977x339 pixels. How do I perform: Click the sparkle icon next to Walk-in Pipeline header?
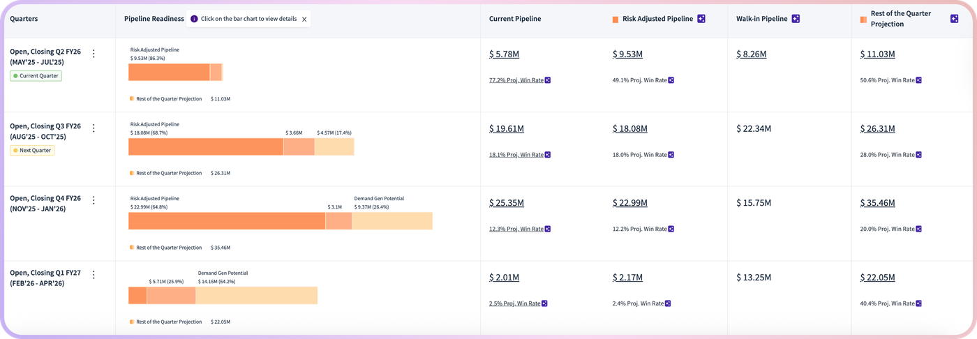796,19
